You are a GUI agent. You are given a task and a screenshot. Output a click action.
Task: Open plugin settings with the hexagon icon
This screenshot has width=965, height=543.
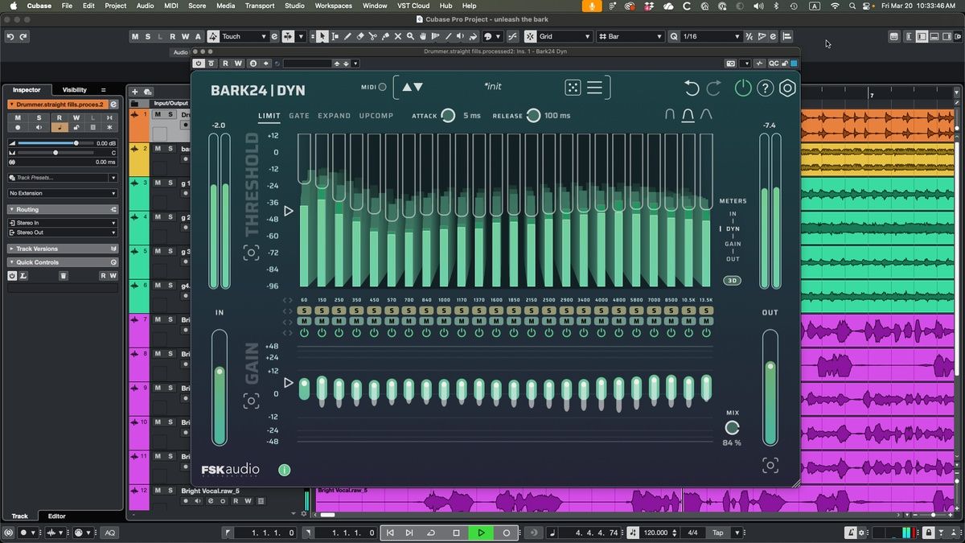point(787,88)
